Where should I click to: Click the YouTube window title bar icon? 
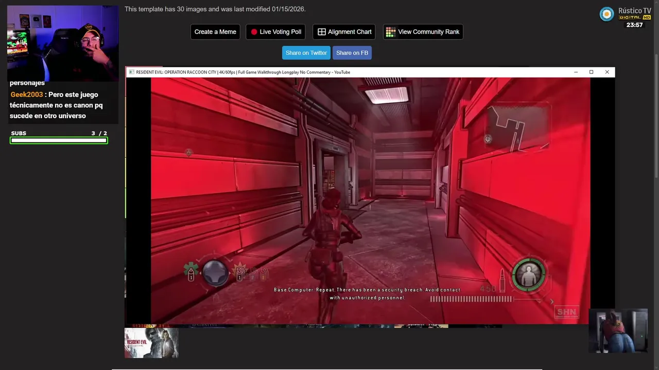[131, 72]
